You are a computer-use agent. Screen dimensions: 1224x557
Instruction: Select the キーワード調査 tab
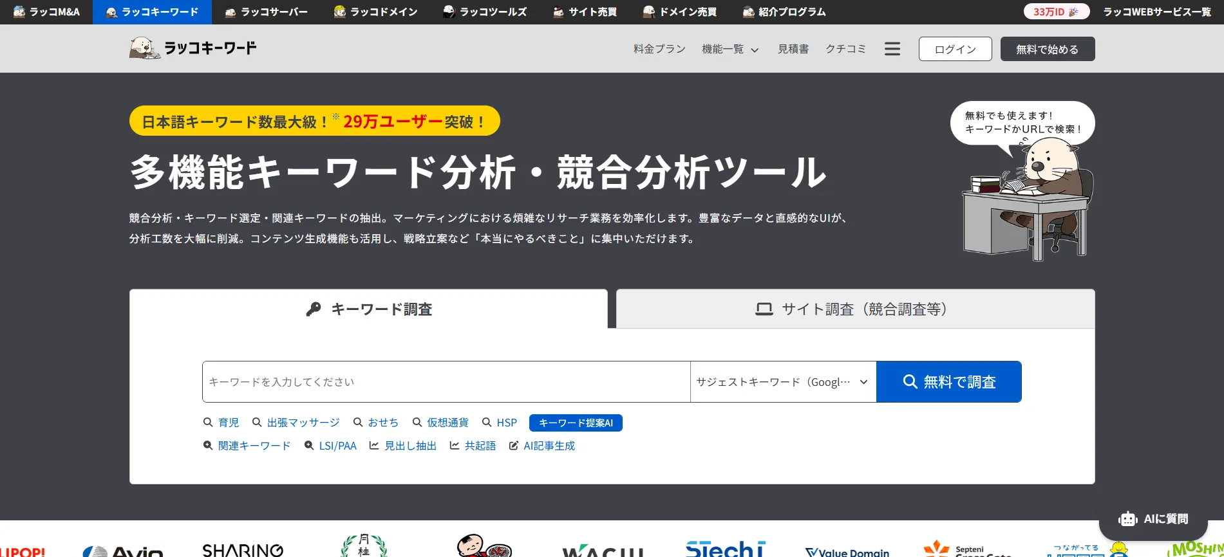(x=368, y=309)
